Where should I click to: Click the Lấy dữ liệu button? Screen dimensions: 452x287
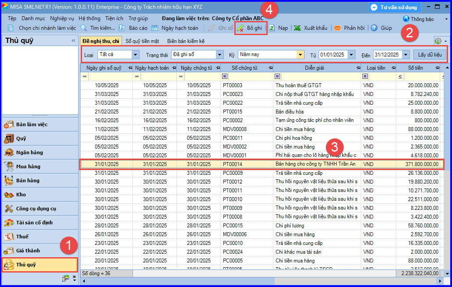click(430, 55)
